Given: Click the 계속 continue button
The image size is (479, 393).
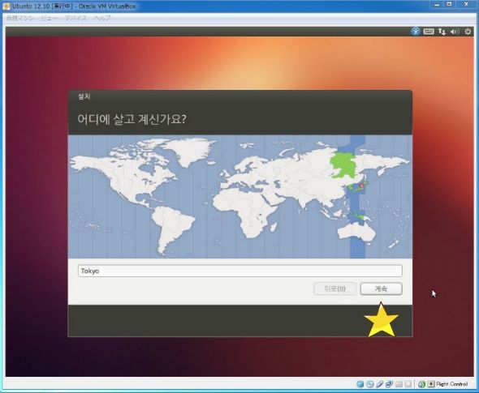Looking at the screenshot, I should (x=381, y=288).
